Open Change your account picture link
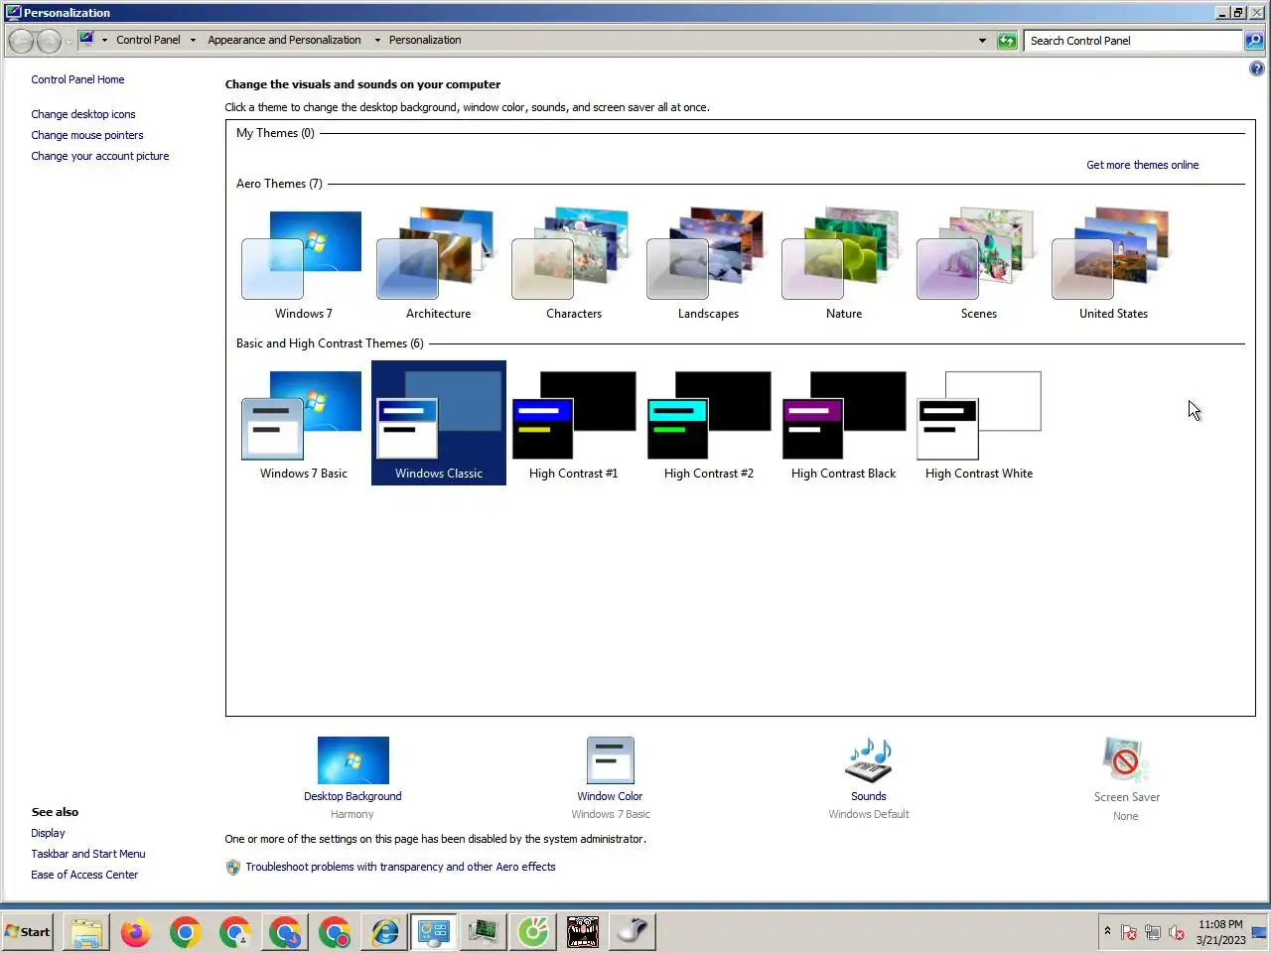This screenshot has width=1271, height=953. 100,156
